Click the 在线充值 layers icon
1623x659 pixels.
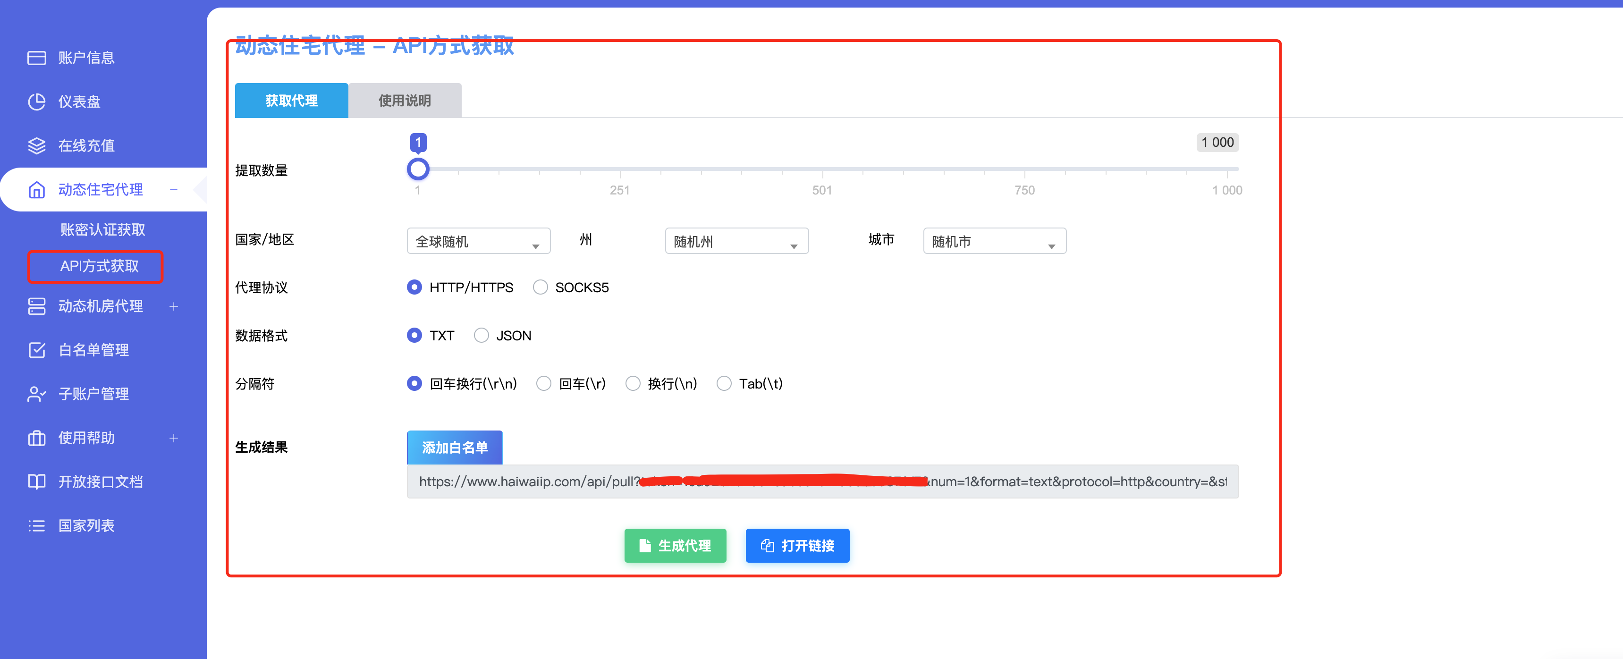tap(36, 145)
